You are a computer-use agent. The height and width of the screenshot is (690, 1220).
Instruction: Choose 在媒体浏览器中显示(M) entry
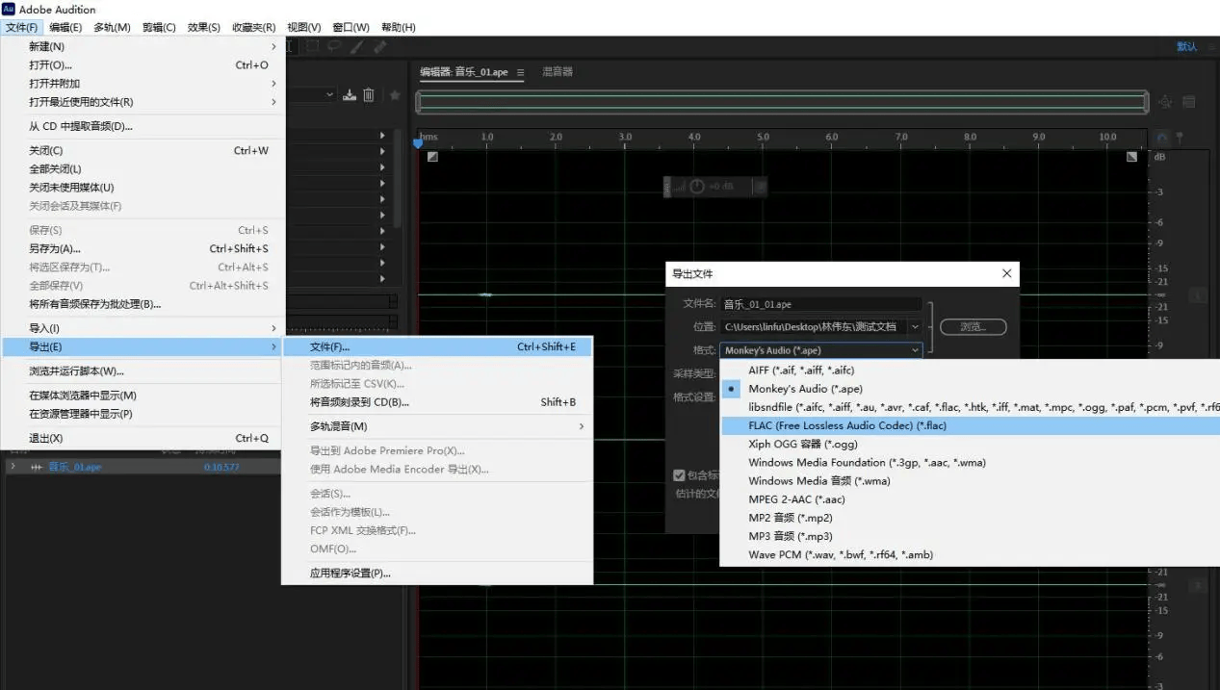click(143, 396)
